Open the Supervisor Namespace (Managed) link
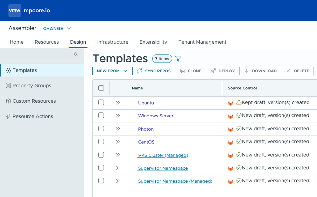The height and width of the screenshot is (197, 317). pos(175,181)
